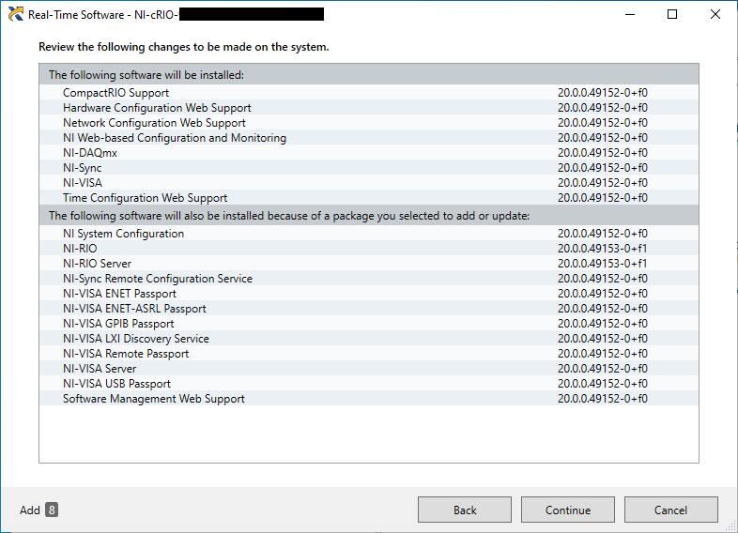Screen dimensions: 738x533
Task: Click the NI application icon in title bar
Action: 15,15
